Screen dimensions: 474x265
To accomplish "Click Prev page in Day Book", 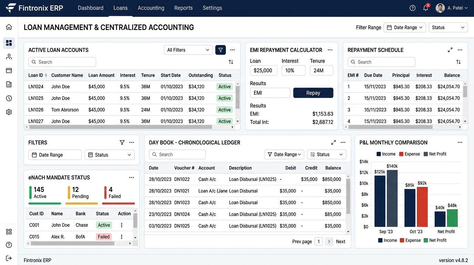I will coord(302,242).
